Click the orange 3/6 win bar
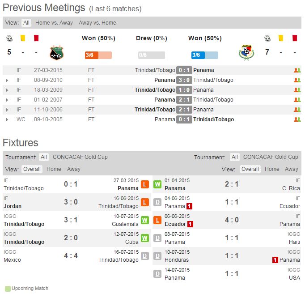This screenshot has height=298, width=305. click(x=98, y=55)
